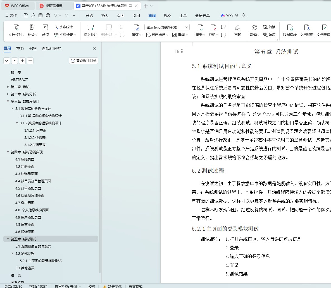Image resolution: width=331 pixels, height=288 pixels.
Task: Go to next change icon
Action: point(223,35)
